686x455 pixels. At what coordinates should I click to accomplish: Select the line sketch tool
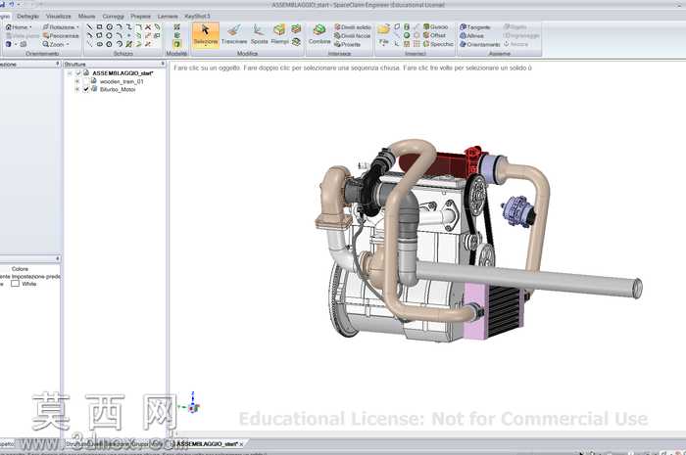click(x=90, y=27)
